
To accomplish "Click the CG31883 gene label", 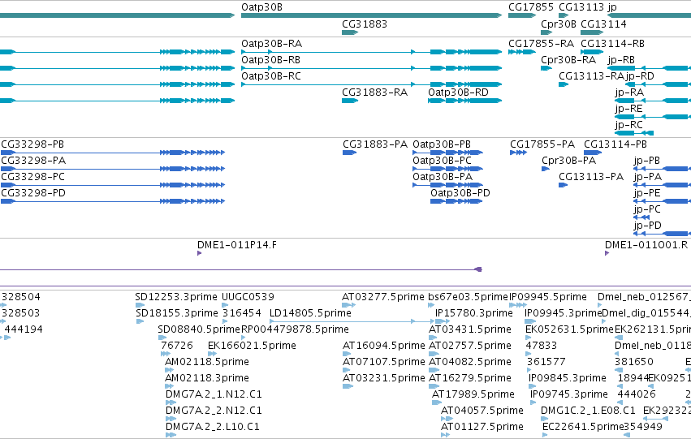I will click(x=365, y=24).
